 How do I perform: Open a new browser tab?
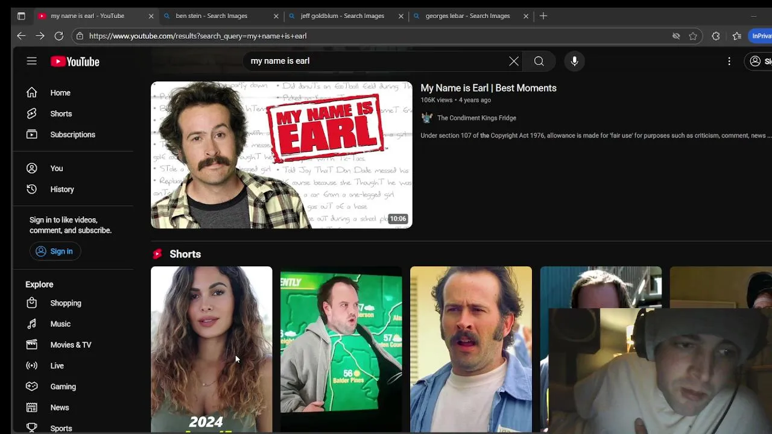click(x=543, y=16)
